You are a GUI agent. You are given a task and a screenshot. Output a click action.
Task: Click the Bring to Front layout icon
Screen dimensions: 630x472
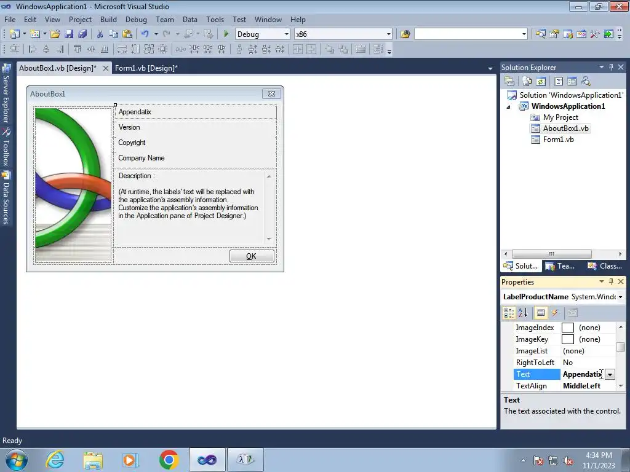[x=330, y=49]
